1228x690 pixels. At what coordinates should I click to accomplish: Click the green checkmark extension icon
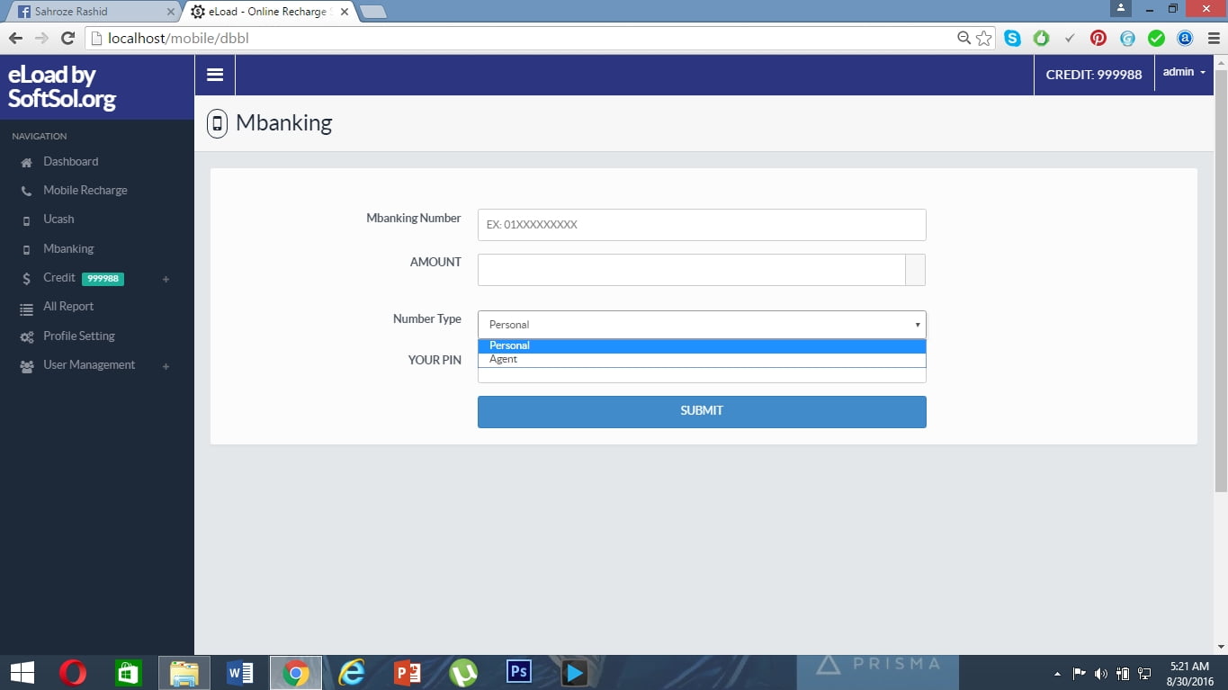pyautogui.click(x=1157, y=38)
